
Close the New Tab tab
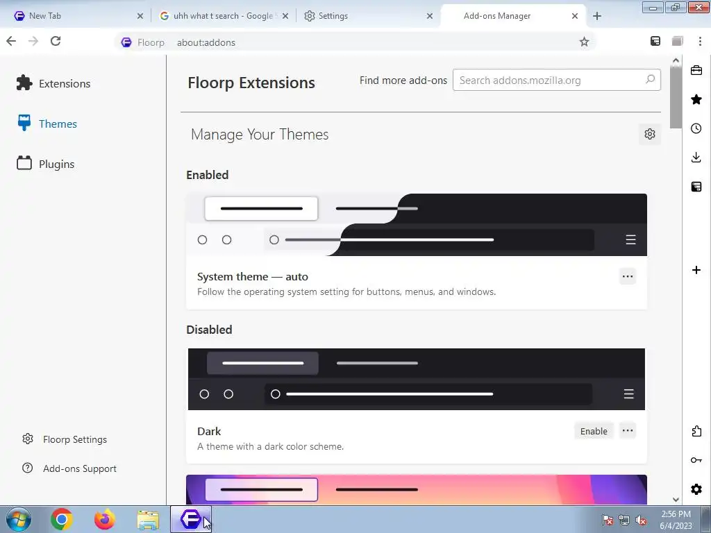tap(140, 16)
